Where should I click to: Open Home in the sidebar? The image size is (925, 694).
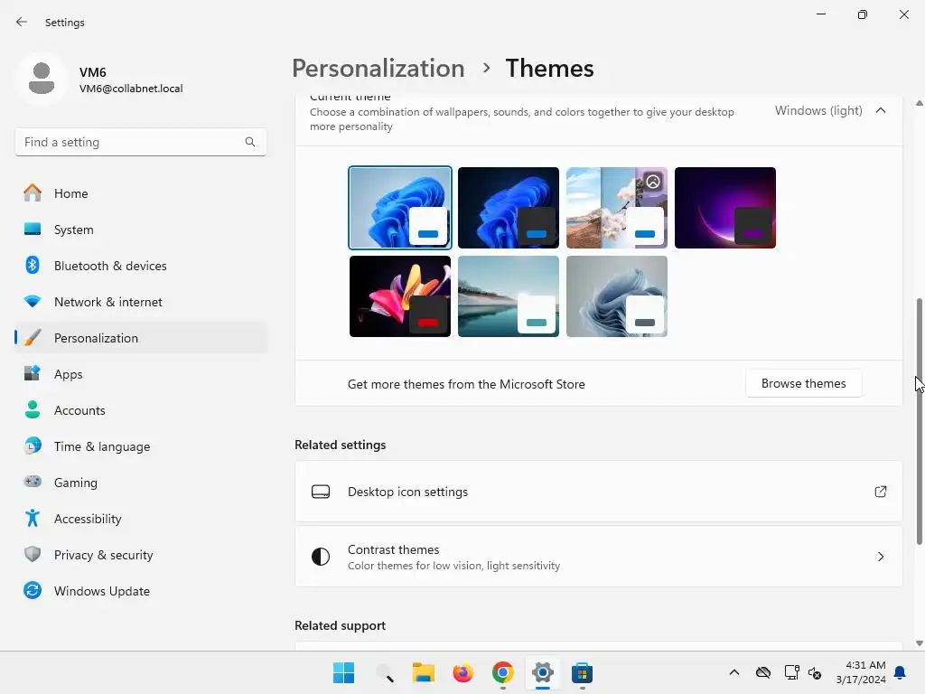(x=141, y=193)
